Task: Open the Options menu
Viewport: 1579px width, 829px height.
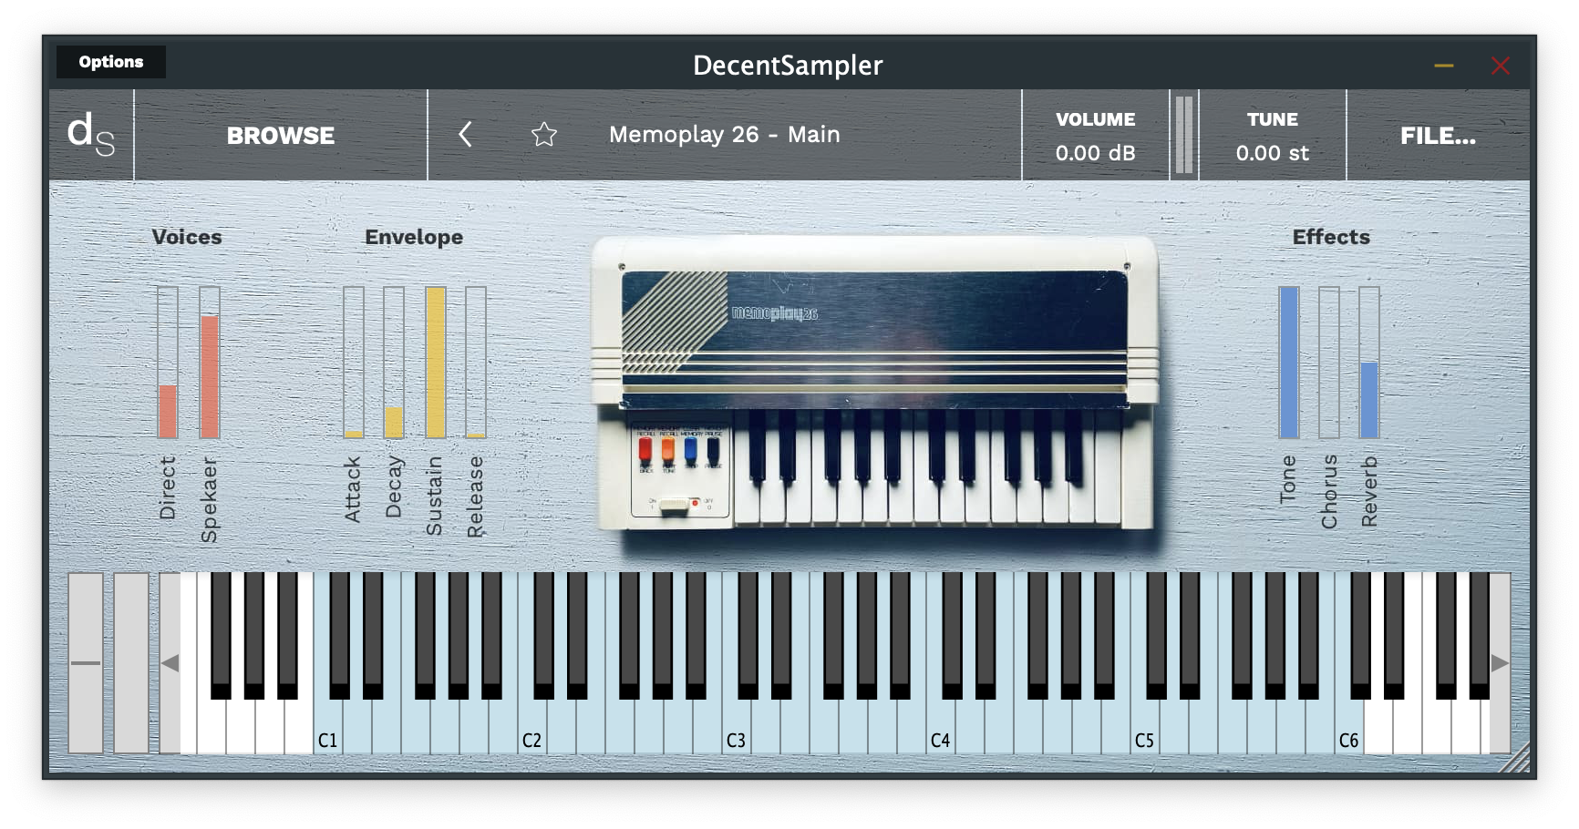Action: click(x=110, y=62)
